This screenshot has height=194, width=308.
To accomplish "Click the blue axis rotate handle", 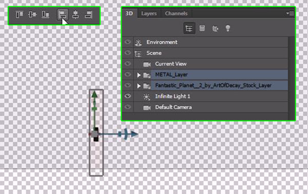I will (126, 134).
